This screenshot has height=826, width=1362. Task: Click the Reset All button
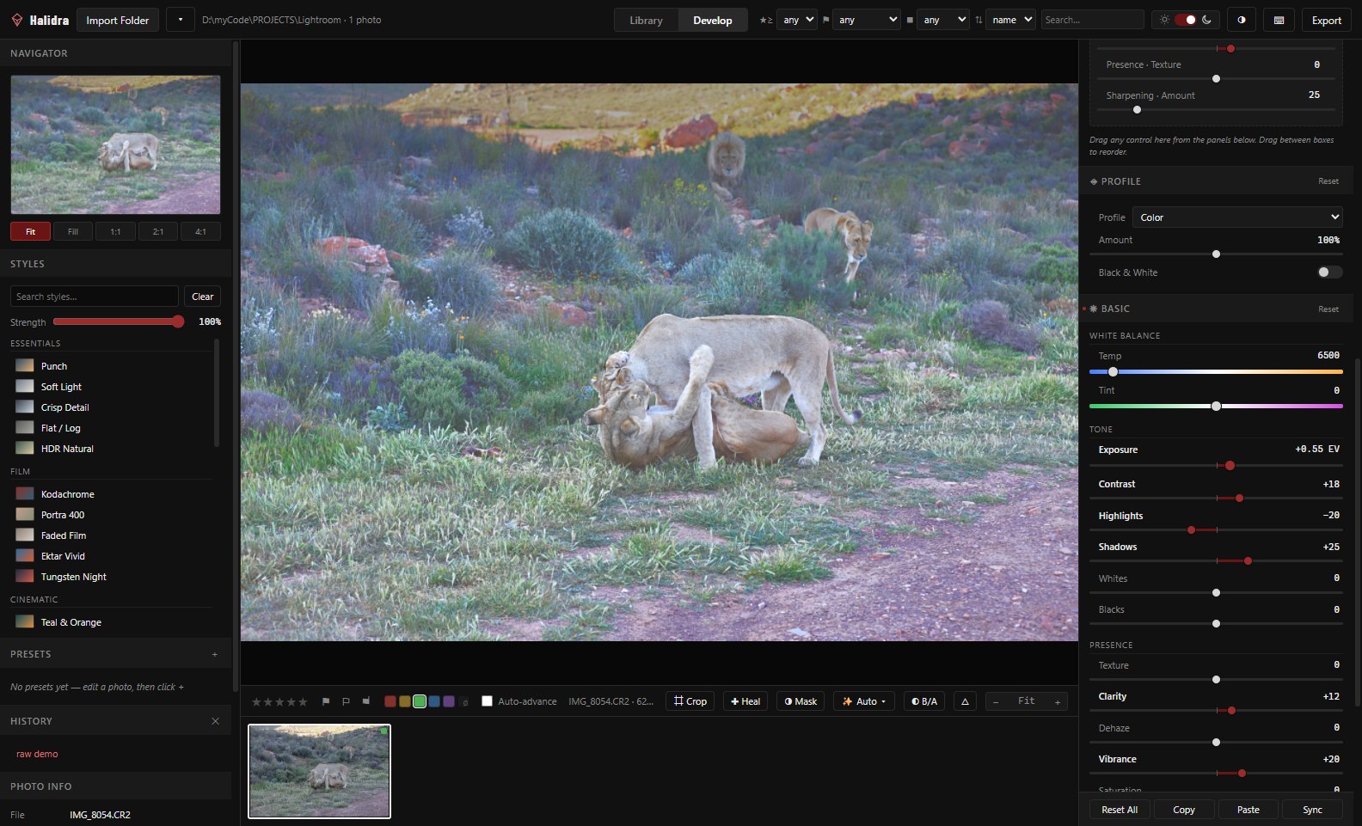click(x=1120, y=810)
